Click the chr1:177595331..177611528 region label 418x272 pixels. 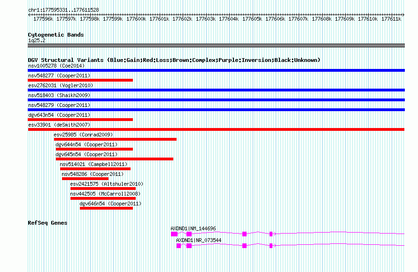63,10
